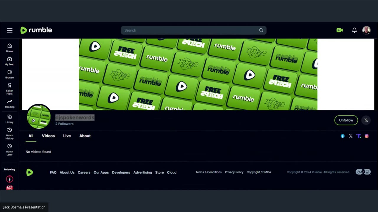Click the Rumble logo

click(36, 30)
